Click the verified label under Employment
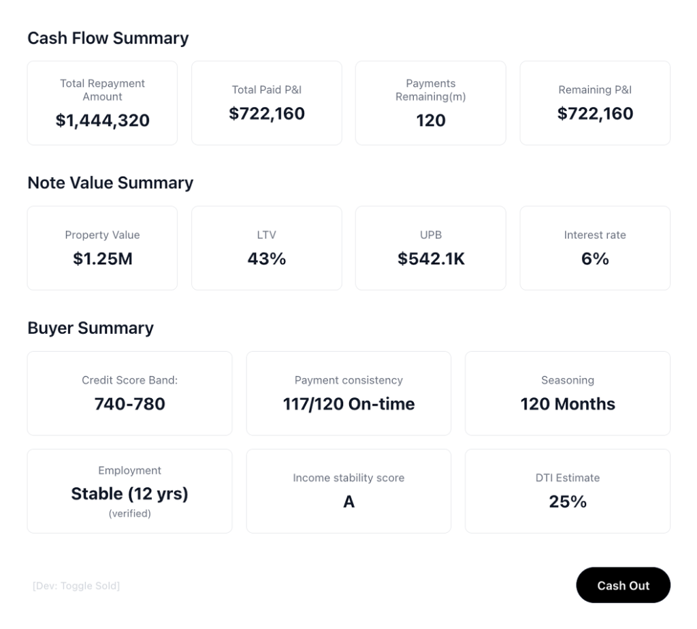This screenshot has height=629, width=697. pyautogui.click(x=129, y=513)
